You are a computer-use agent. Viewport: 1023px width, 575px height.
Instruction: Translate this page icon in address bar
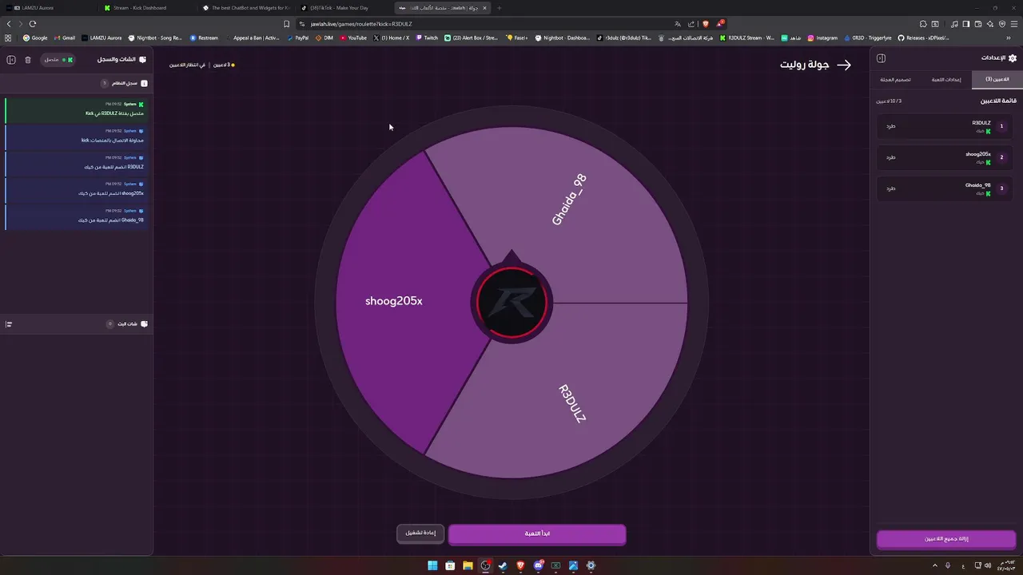point(678,24)
